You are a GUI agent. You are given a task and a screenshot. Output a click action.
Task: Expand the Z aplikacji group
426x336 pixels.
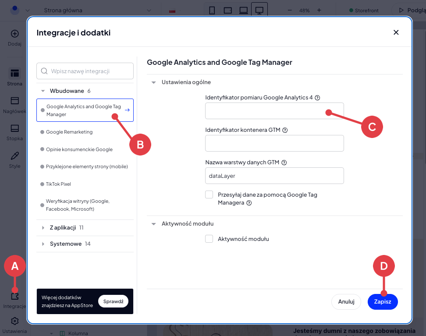[43, 228]
